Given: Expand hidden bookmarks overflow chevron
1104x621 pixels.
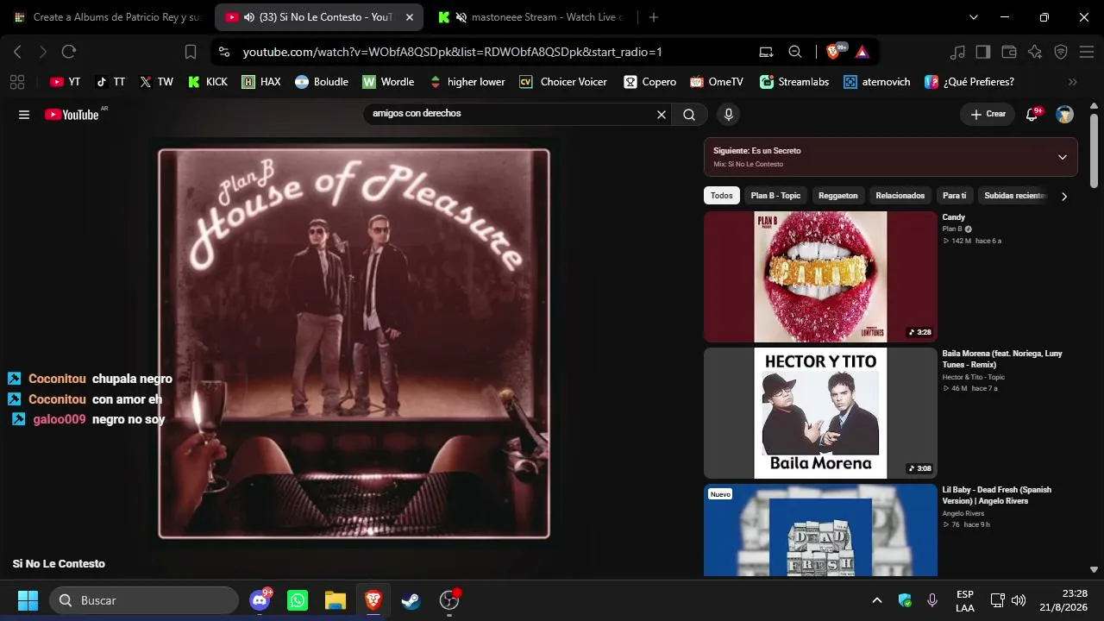Looking at the screenshot, I should tap(1073, 82).
